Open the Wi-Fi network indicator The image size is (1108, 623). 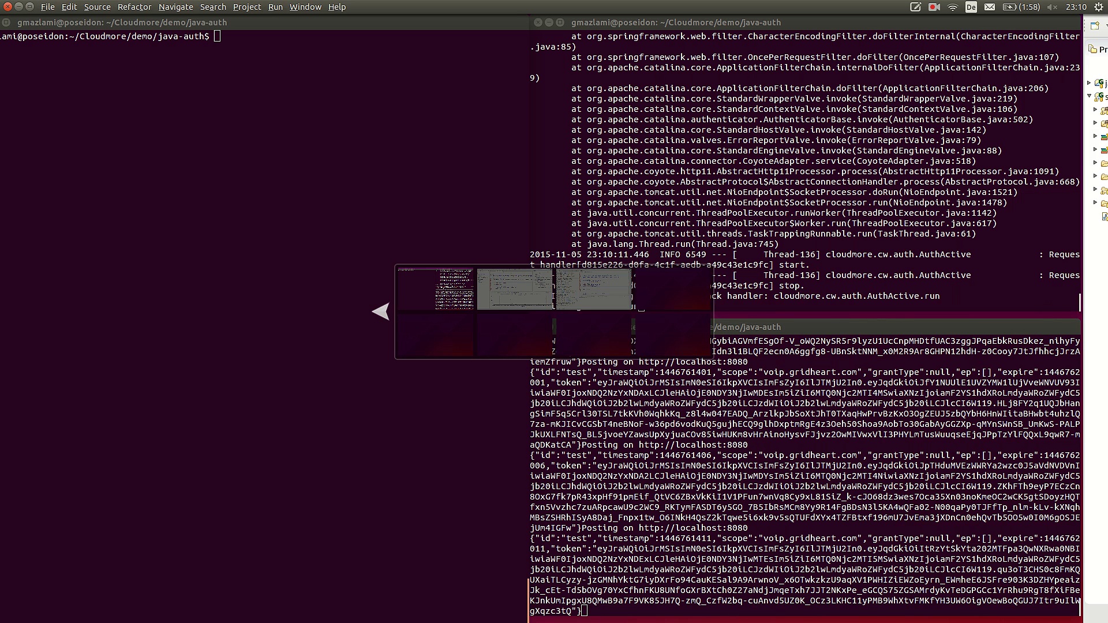coord(953,7)
